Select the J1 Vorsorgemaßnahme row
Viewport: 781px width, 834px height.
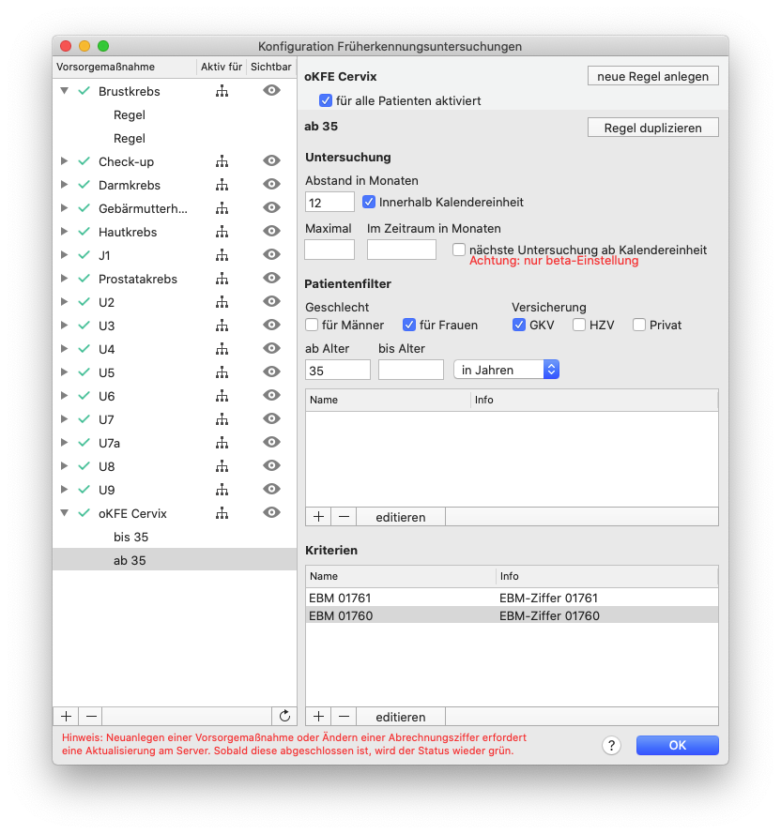pos(175,255)
